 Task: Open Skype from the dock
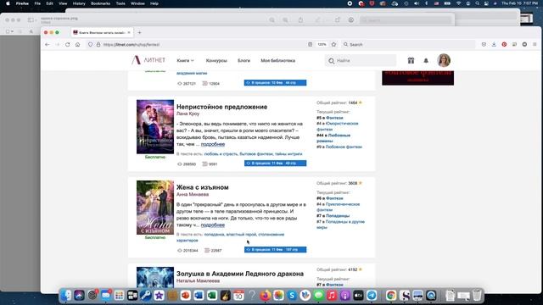(x=292, y=296)
